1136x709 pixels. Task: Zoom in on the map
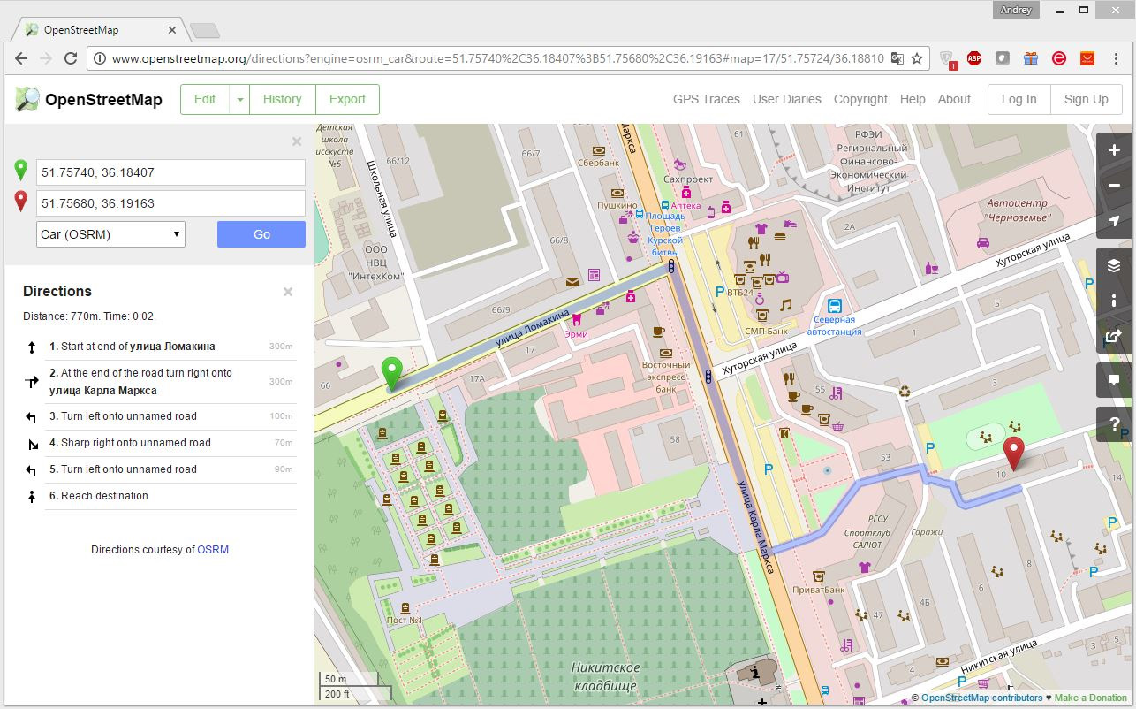pos(1114,150)
